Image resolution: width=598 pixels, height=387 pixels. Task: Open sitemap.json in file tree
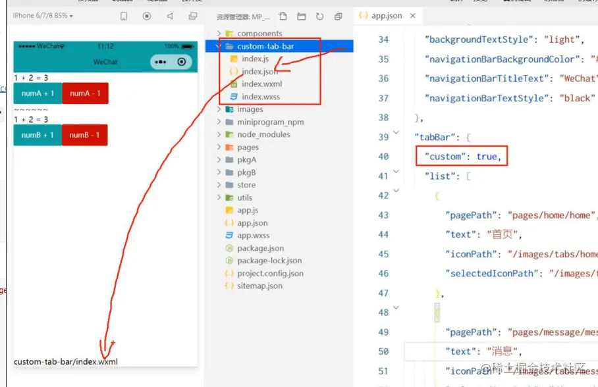click(259, 286)
